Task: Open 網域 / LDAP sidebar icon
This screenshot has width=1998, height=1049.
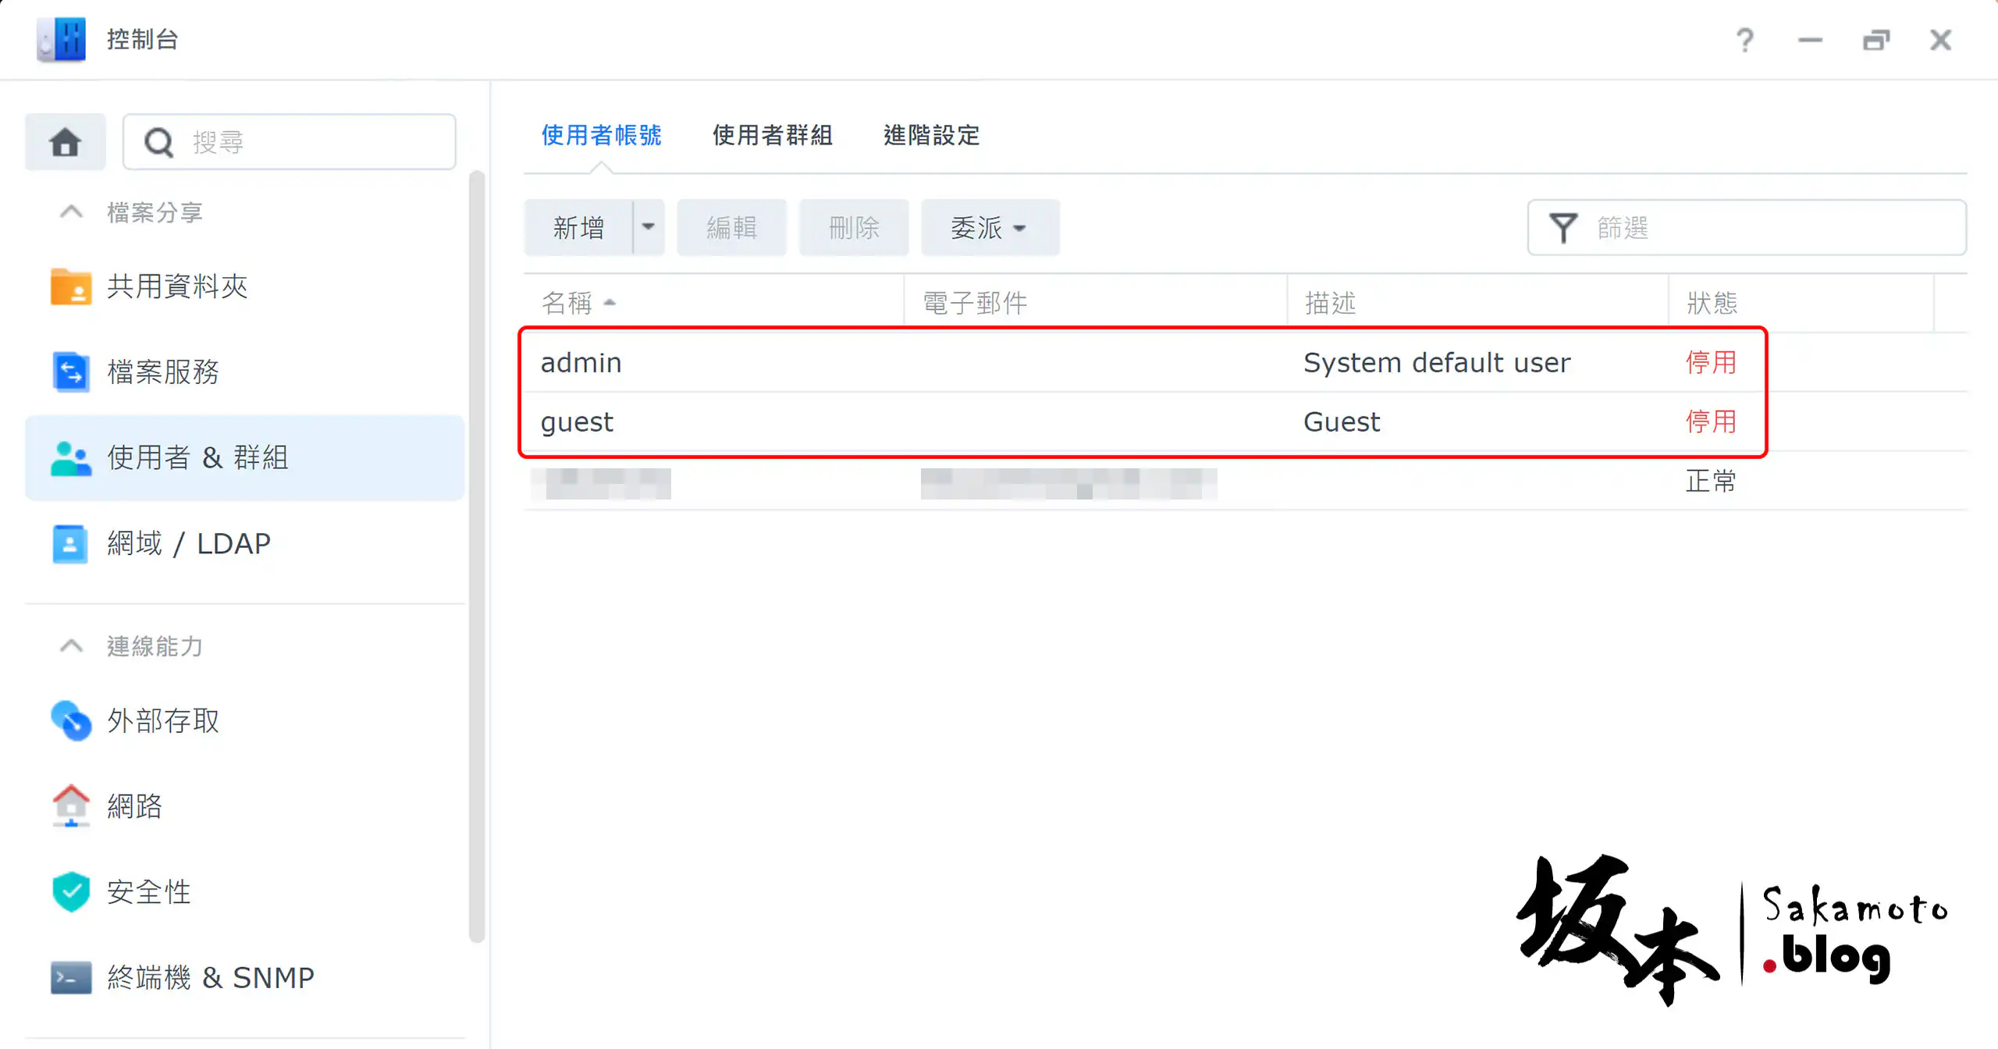Action: (70, 543)
